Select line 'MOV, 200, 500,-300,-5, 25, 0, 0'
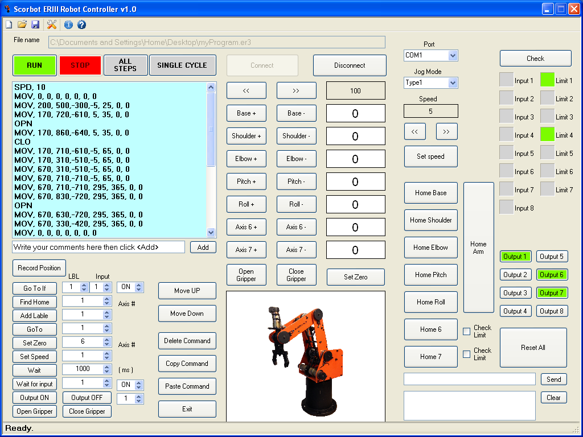 [x=72, y=105]
